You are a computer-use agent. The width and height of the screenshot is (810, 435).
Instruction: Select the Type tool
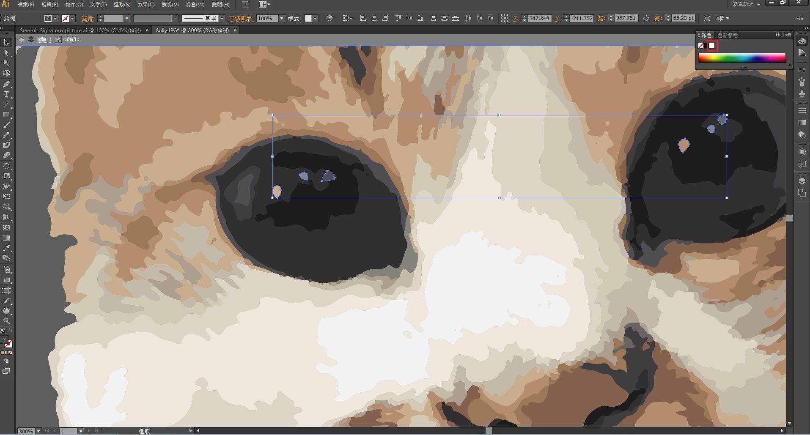click(x=6, y=94)
